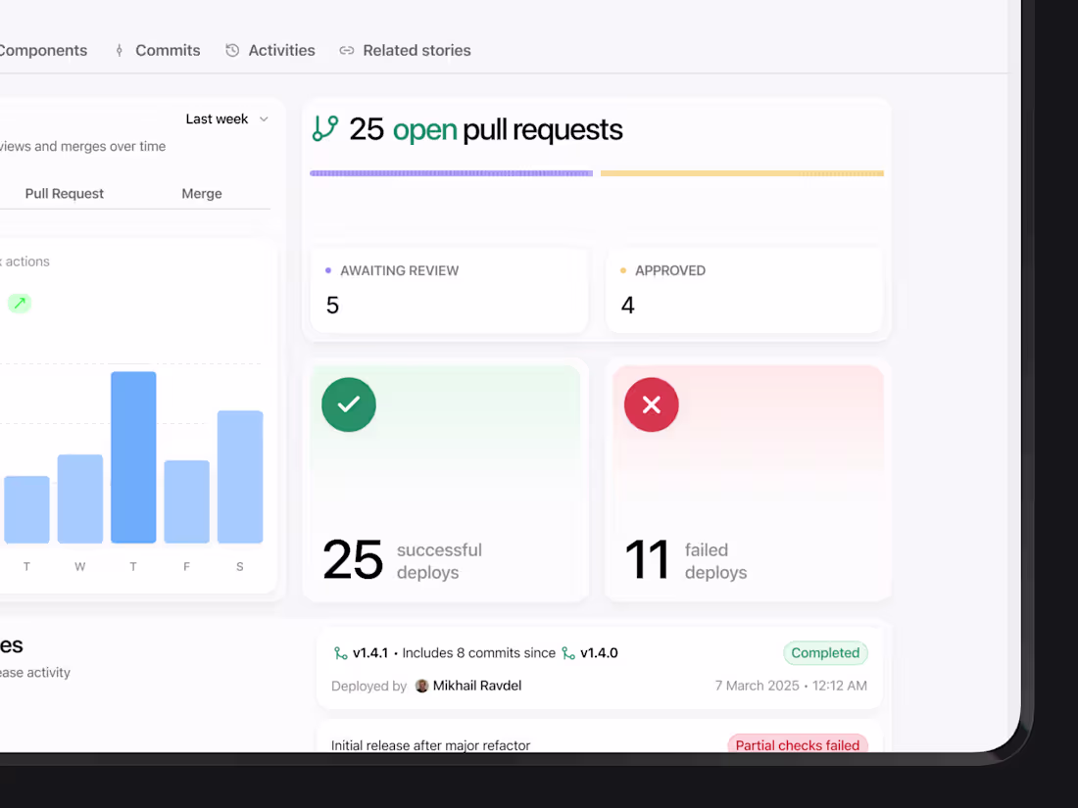Click the Activities clock icon
The width and height of the screenshot is (1078, 808).
click(x=232, y=50)
